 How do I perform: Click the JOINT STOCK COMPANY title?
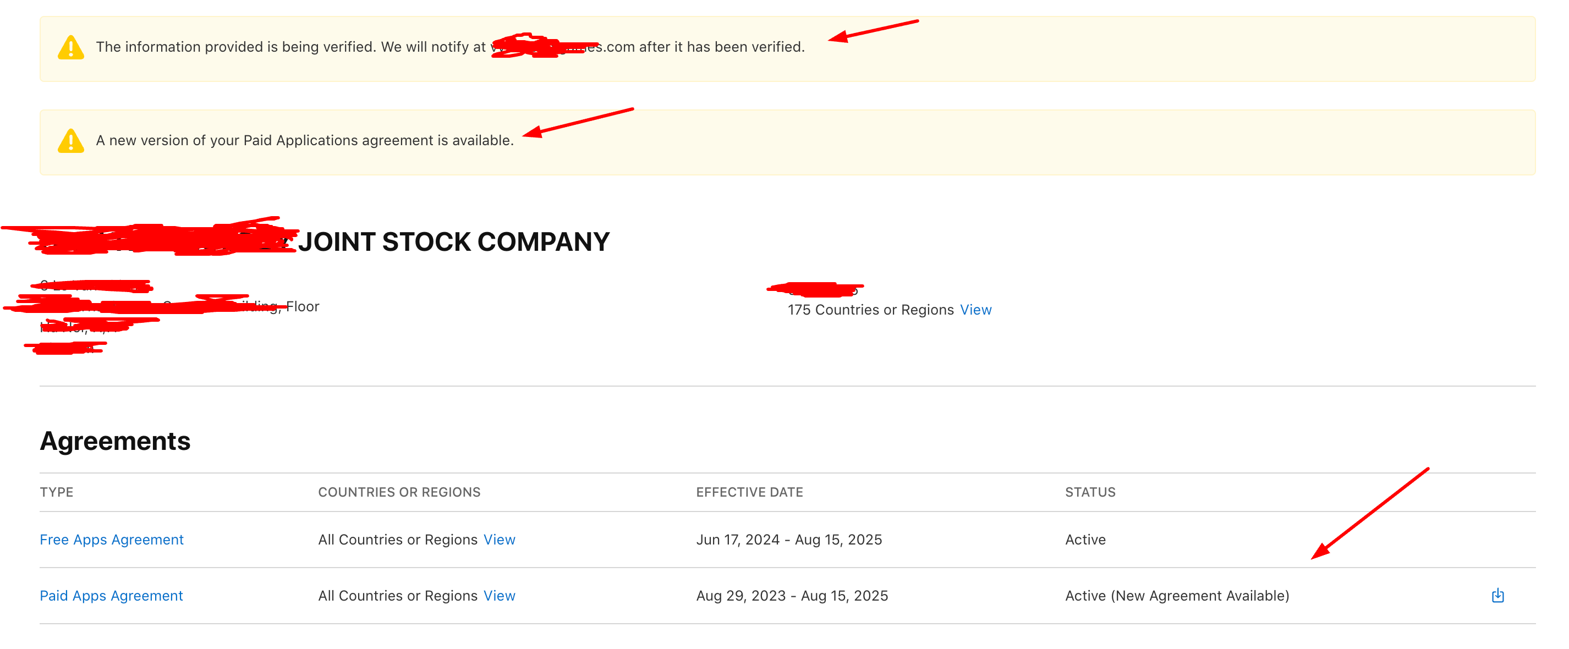coord(454,241)
